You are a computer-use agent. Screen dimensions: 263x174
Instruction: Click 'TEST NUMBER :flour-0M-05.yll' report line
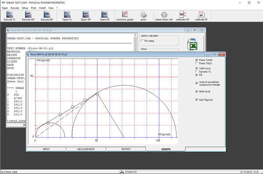click(30, 49)
